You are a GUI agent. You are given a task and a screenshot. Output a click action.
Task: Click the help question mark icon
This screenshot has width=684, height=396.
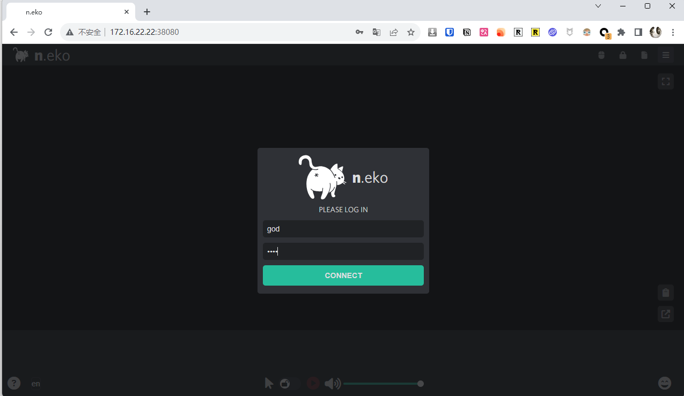pos(14,383)
